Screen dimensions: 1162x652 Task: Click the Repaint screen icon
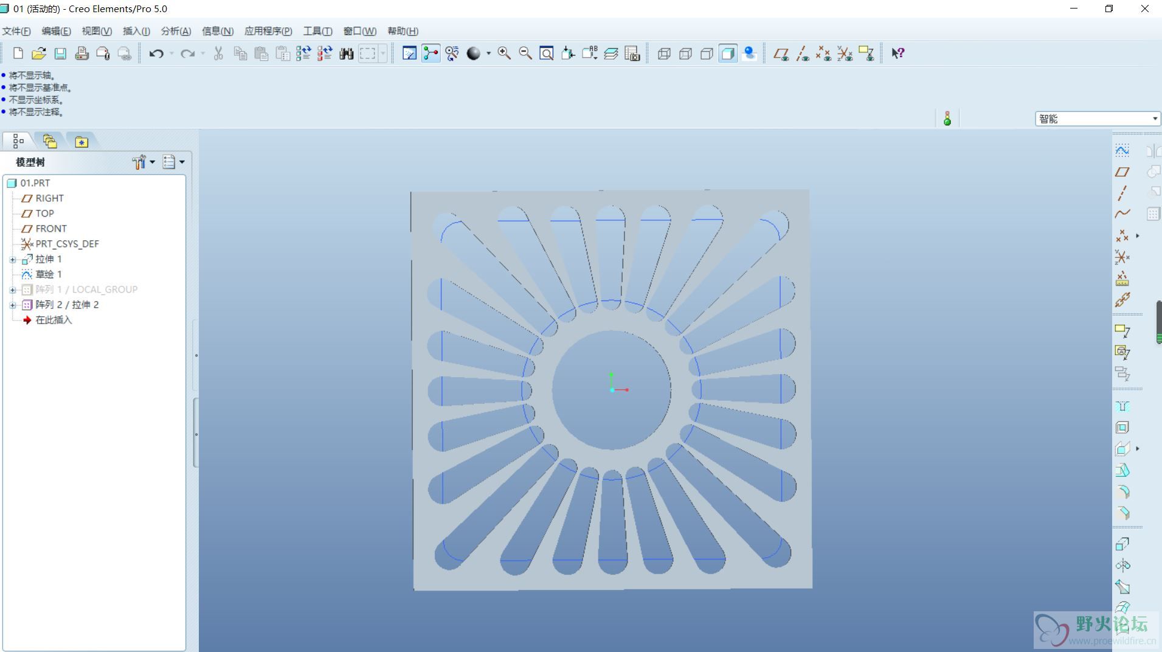coord(409,54)
